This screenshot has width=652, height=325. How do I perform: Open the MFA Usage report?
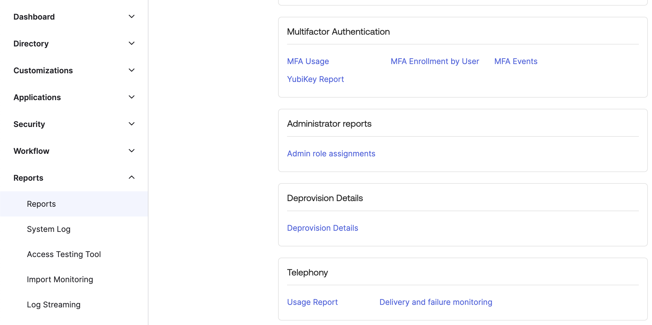[x=308, y=61]
